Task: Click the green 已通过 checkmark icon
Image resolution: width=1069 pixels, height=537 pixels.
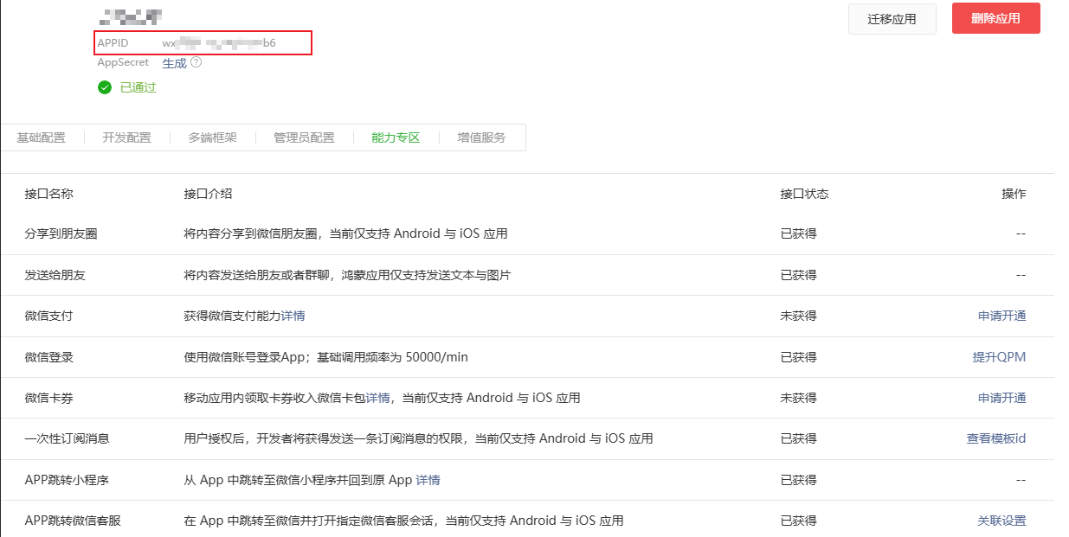Action: pyautogui.click(x=105, y=87)
